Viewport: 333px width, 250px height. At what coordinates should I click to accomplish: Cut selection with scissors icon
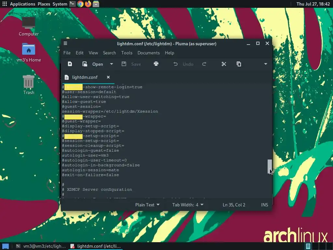[224, 64]
